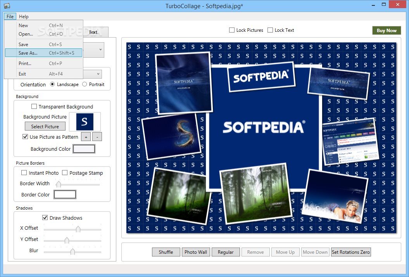Click Set Rotations Zero button
This screenshot has height=277, width=409.
tap(351, 252)
